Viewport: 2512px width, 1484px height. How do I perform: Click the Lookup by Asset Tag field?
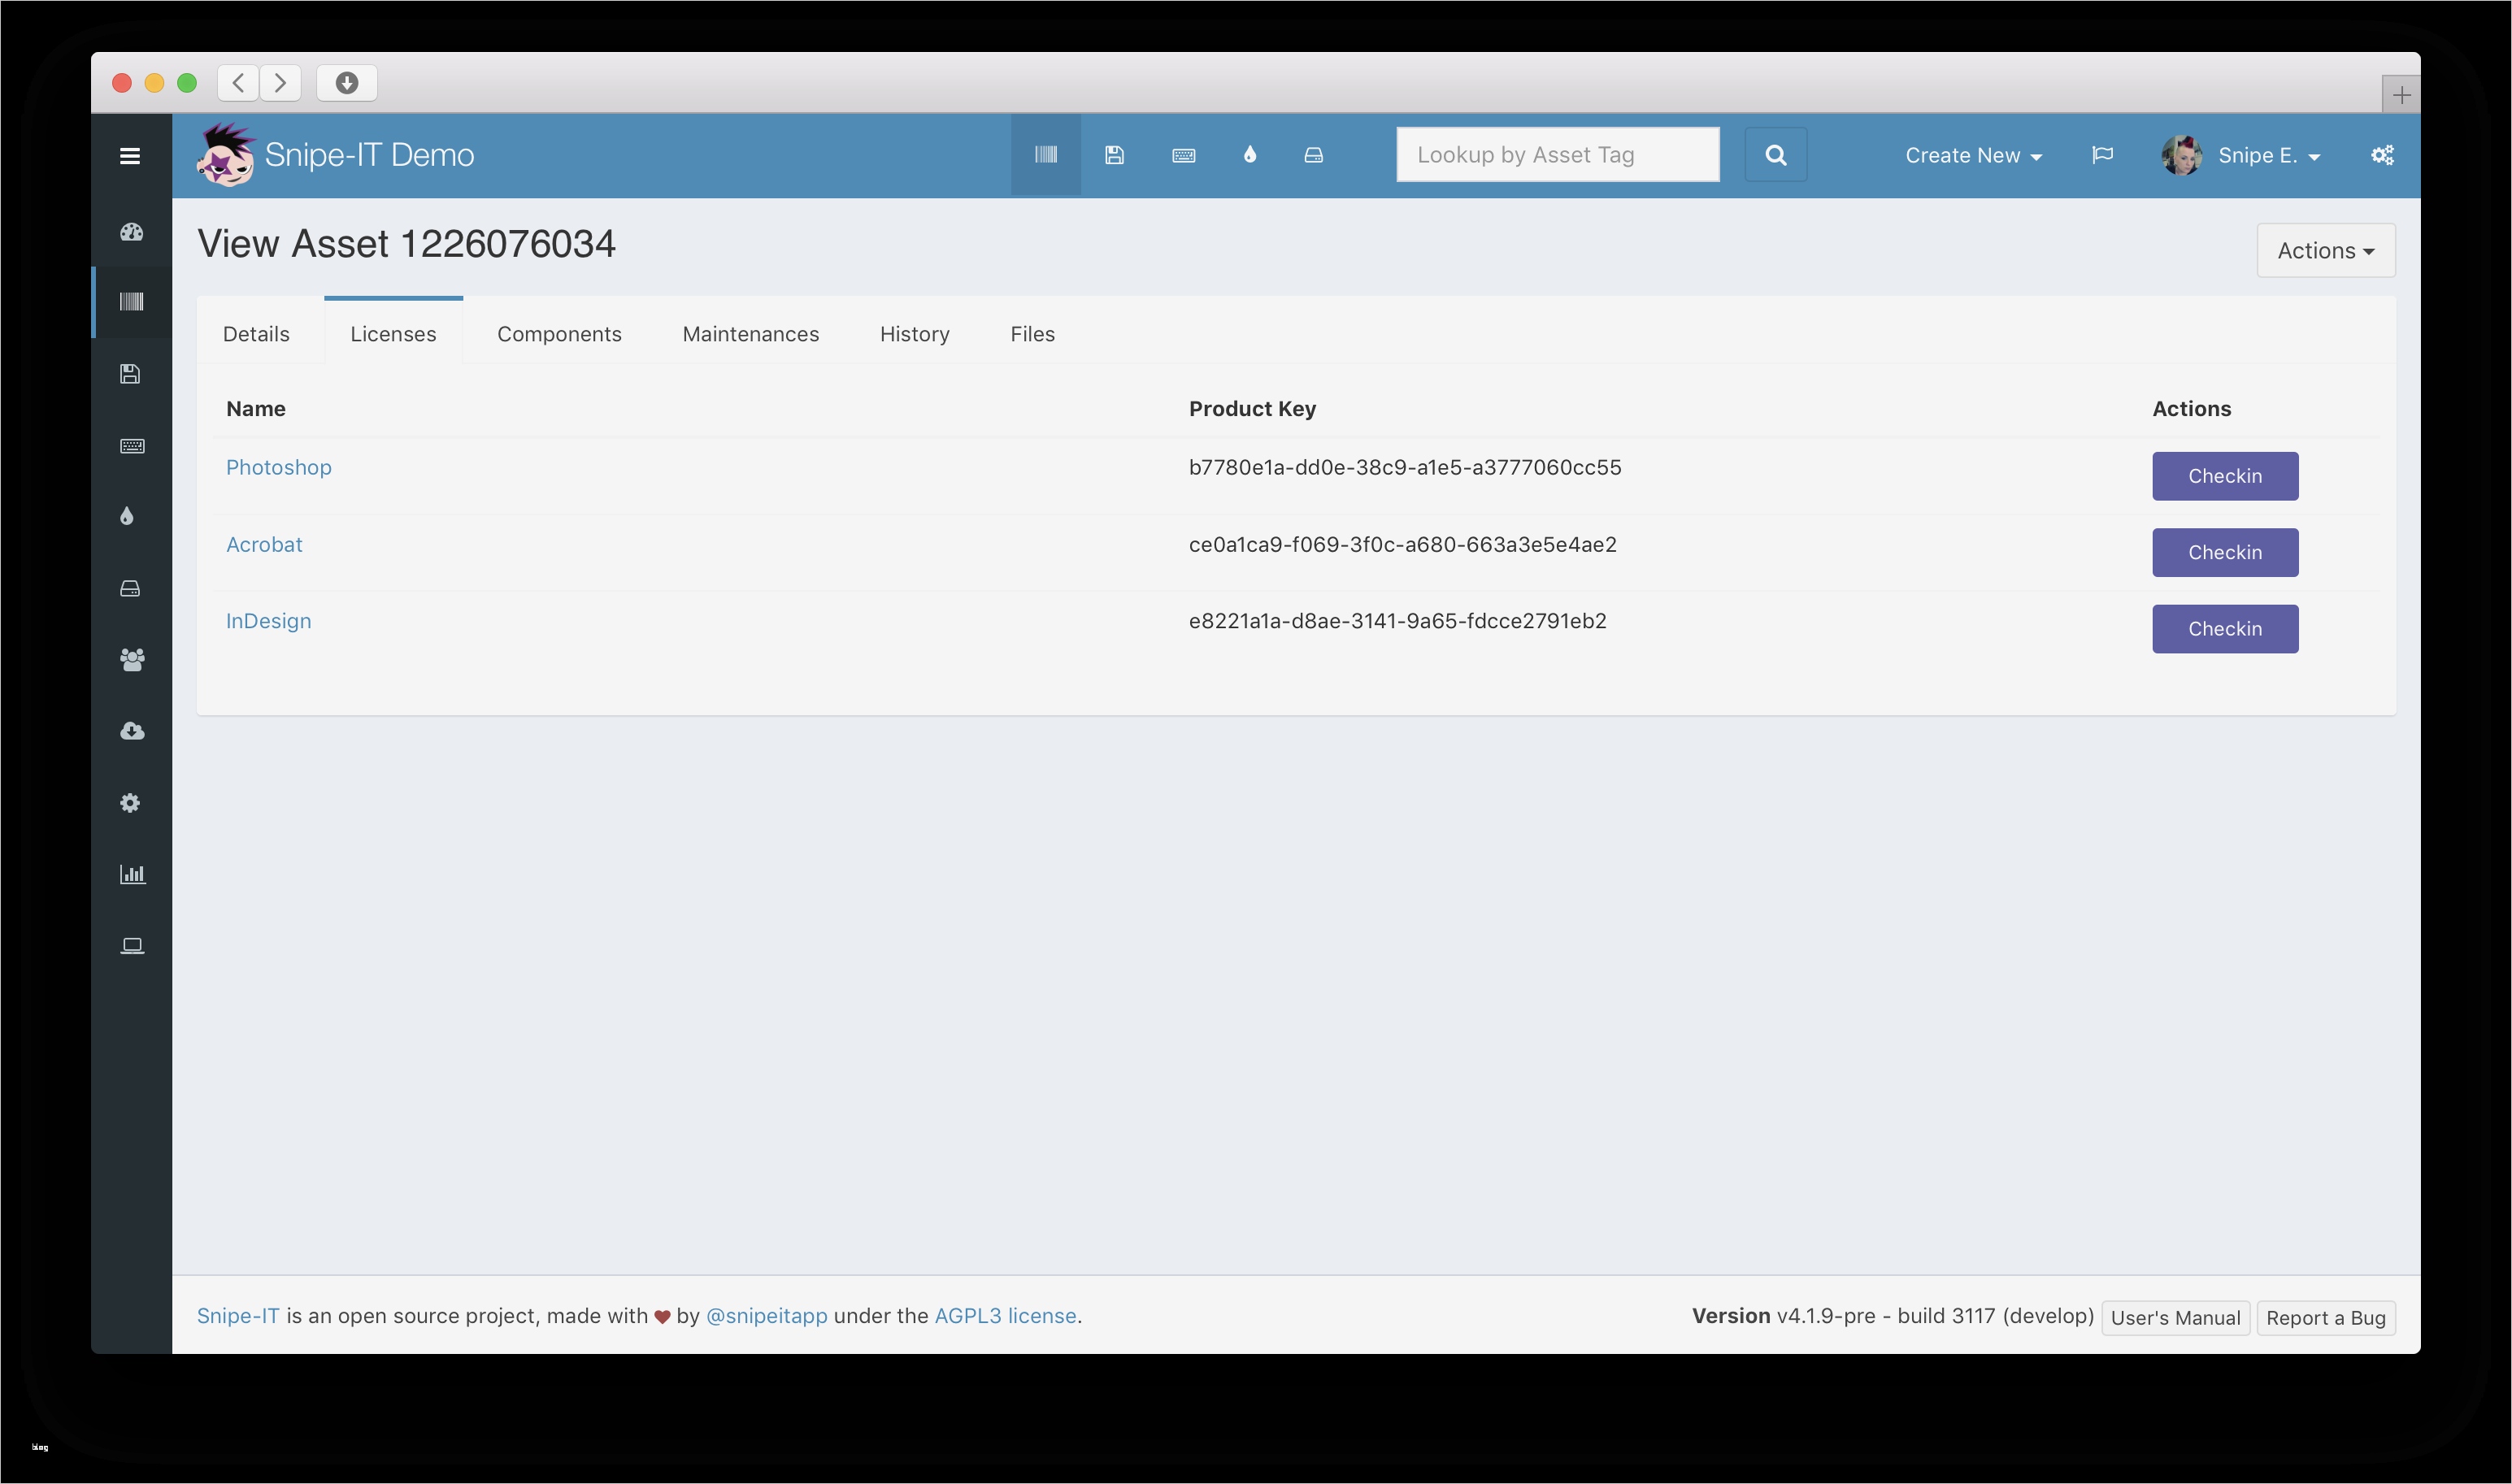pos(1557,155)
